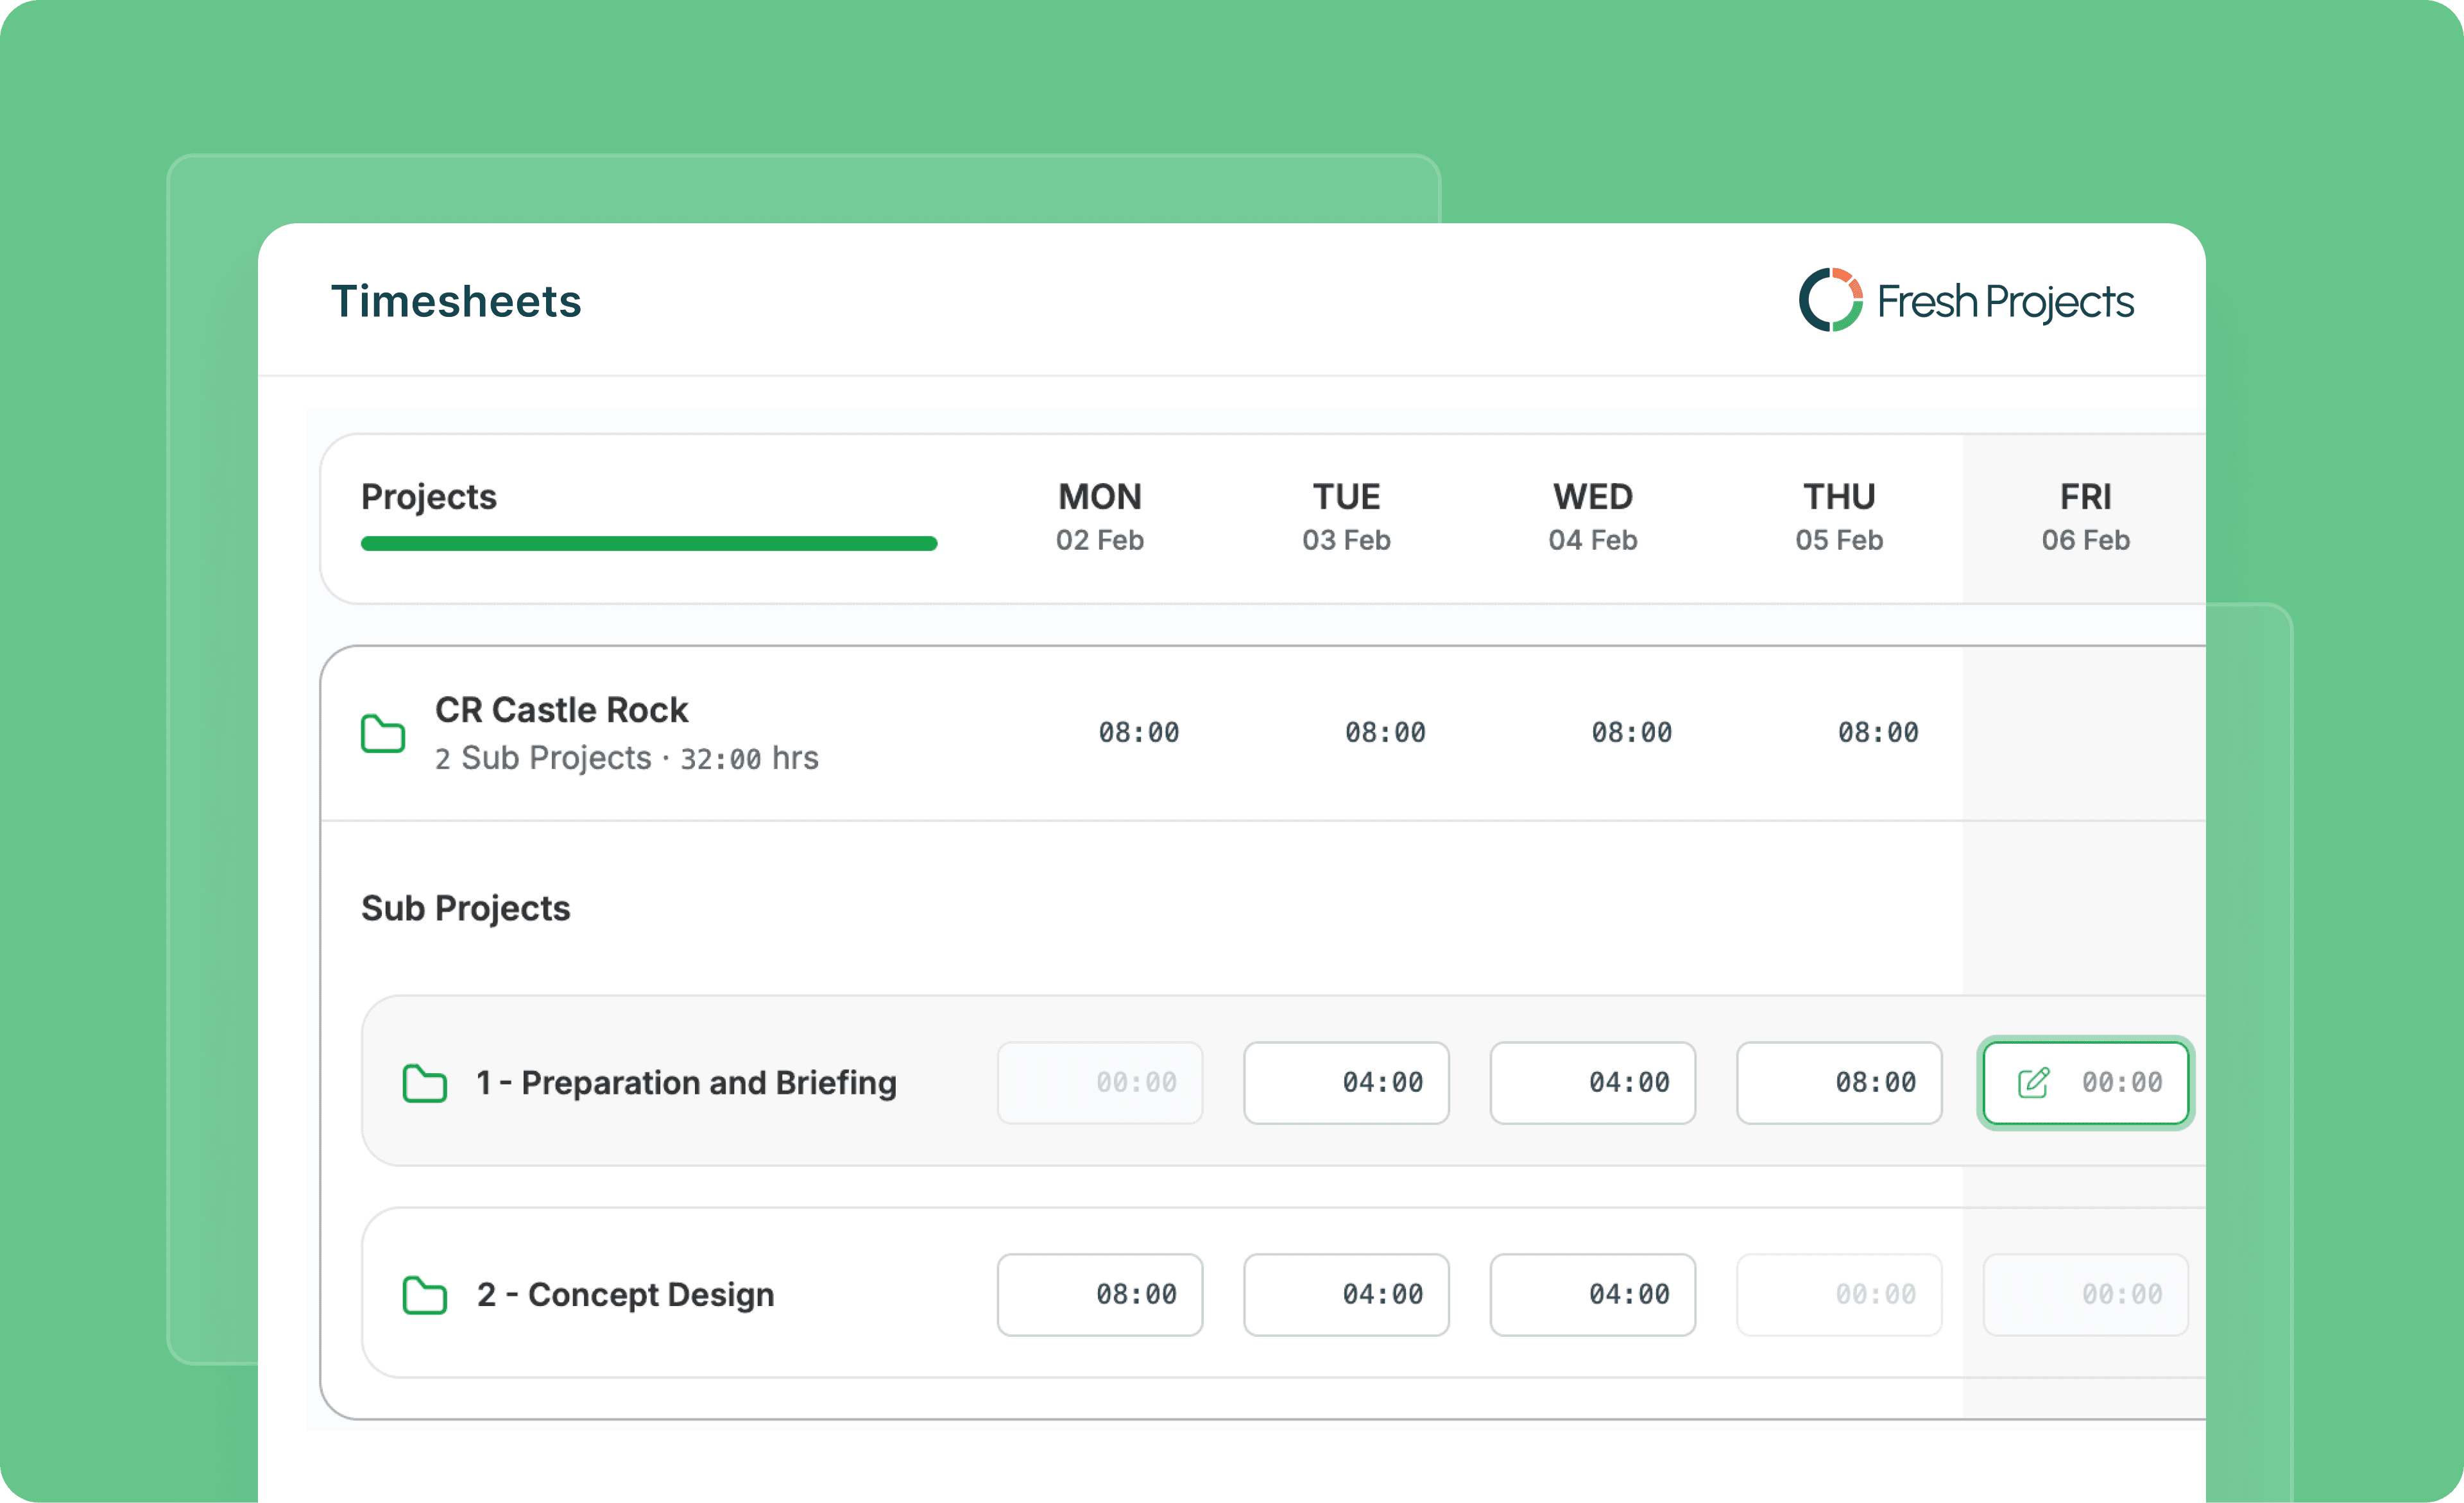Open the 2 - Concept Design sub project
Viewport: 2464px width, 1503px height.
626,1295
